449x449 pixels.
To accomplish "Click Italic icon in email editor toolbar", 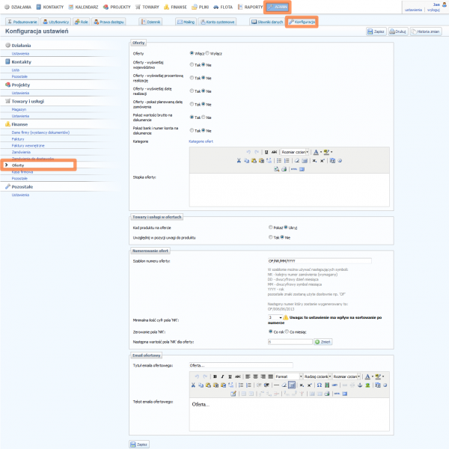I will 222,376.
